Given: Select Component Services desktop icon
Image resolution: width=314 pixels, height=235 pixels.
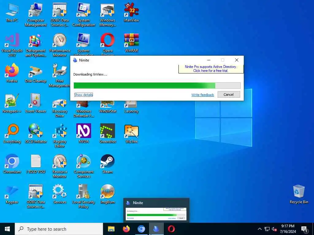Looking at the screenshot, I should [x=83, y=166].
